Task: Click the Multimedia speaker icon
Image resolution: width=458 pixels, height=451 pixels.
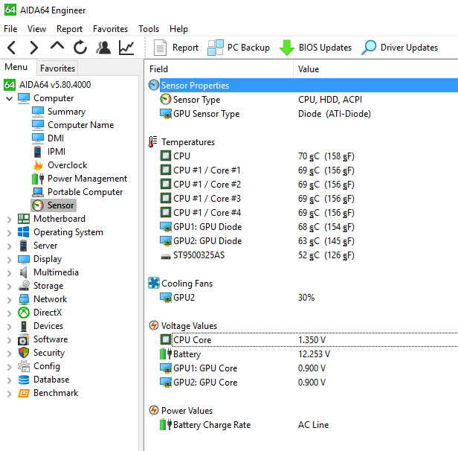Action: click(x=24, y=272)
